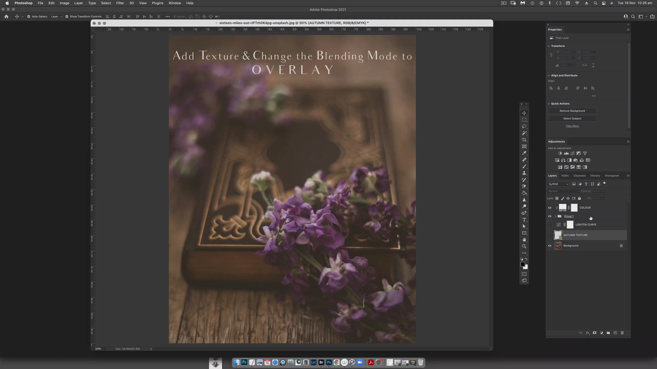The image size is (657, 369).
Task: Select the Crop tool
Action: click(x=524, y=140)
